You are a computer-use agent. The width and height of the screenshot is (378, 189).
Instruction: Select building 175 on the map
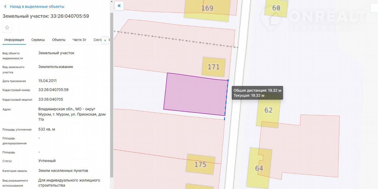(x=200, y=164)
